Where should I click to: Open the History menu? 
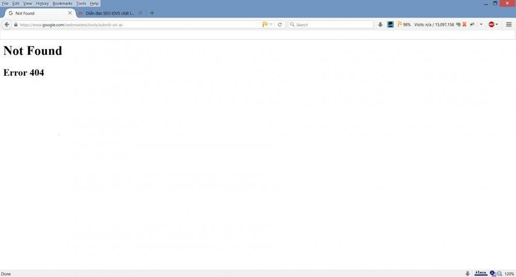[42, 3]
